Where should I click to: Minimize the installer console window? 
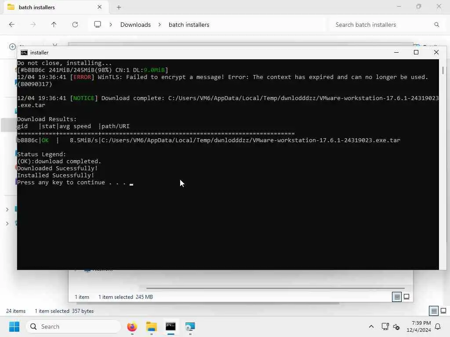coord(396,53)
